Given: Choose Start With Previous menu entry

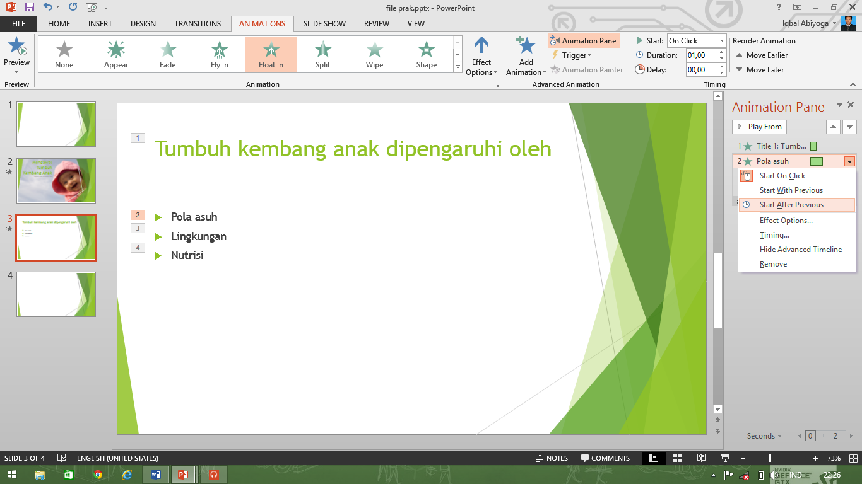Looking at the screenshot, I should 797,190.
